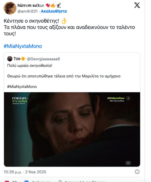Click the blue reply bubble icon

[x=26, y=181]
